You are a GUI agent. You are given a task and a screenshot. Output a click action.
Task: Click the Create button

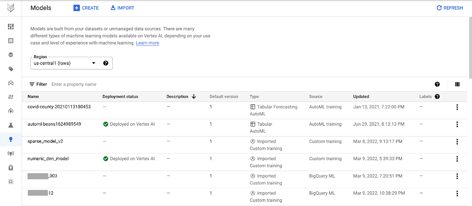pyautogui.click(x=86, y=8)
